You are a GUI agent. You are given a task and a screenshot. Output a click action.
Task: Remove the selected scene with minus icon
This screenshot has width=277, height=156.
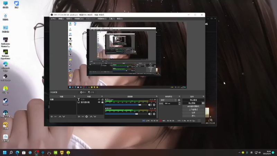click(x=55, y=116)
